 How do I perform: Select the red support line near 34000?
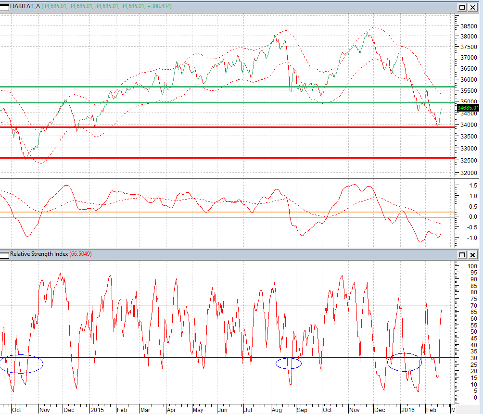click(x=228, y=127)
